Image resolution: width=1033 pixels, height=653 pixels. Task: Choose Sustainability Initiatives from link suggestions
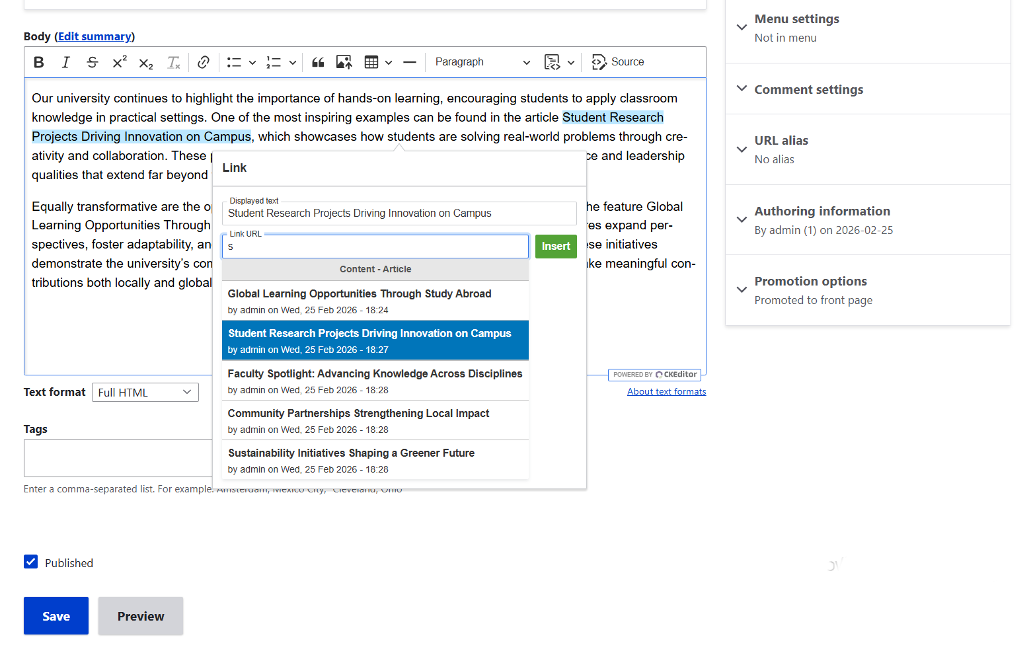tap(351, 453)
